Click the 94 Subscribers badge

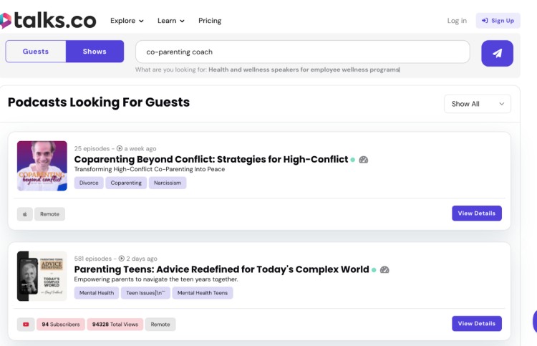[61, 324]
